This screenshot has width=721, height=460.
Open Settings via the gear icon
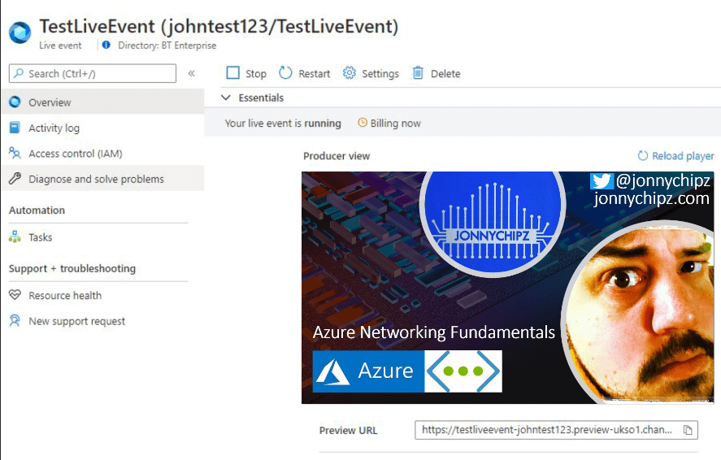click(350, 73)
